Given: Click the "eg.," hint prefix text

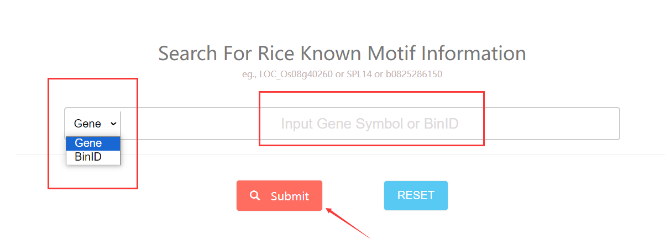Looking at the screenshot, I should pos(249,74).
